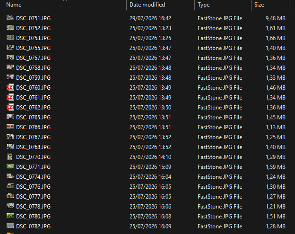This screenshot has width=295, height=234.
Task: Select the file name DSC_0780.JPG
Action: point(33,217)
